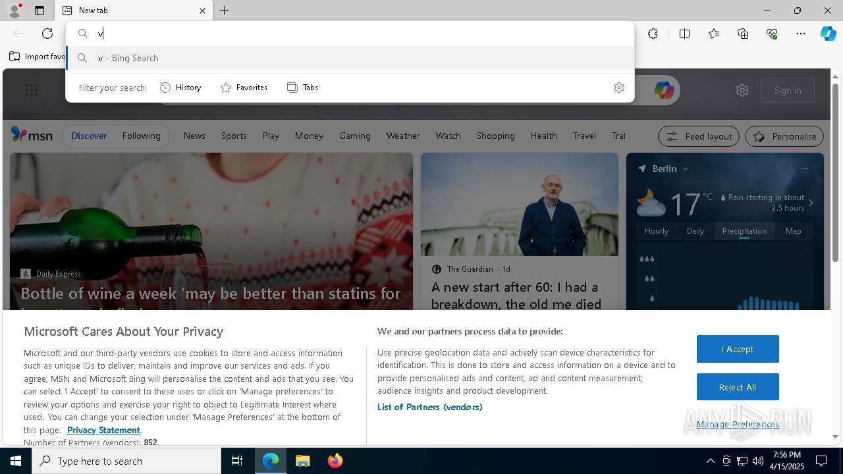The height and width of the screenshot is (474, 843).
Task: Open File Explorer from taskbar
Action: click(x=302, y=461)
